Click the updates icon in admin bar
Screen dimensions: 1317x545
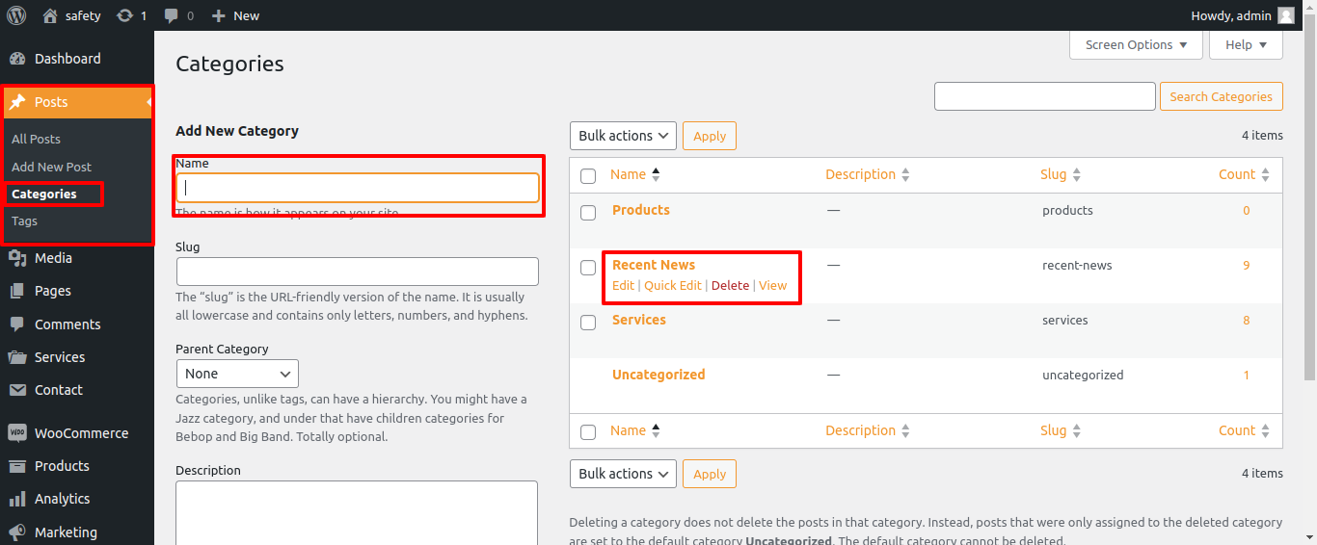[x=124, y=15]
